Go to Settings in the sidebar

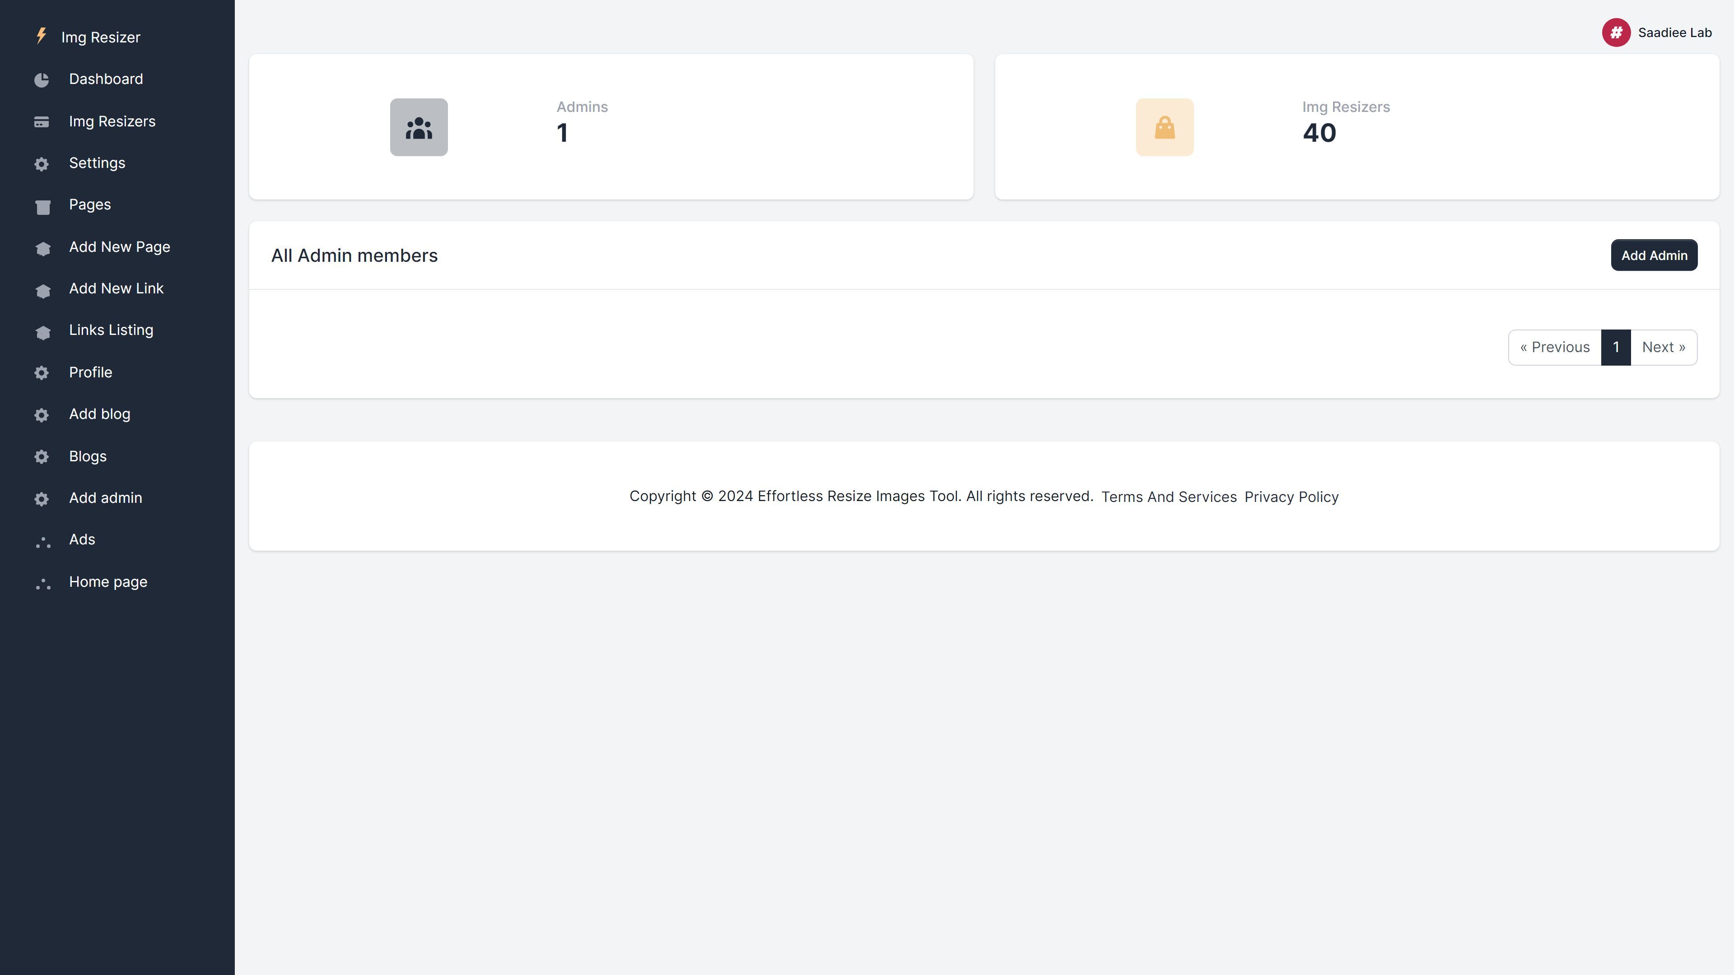97,163
